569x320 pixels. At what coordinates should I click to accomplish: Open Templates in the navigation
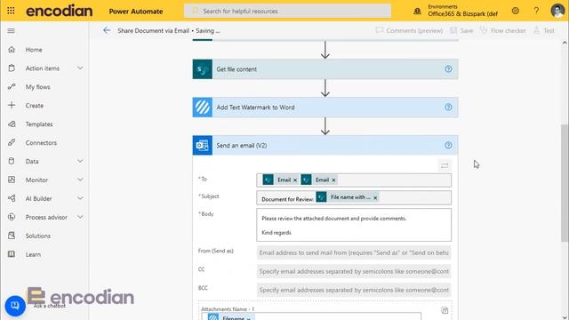tap(39, 124)
